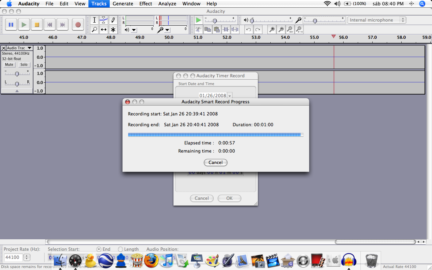
Task: Click the Skip to End button
Action: (x=62, y=25)
